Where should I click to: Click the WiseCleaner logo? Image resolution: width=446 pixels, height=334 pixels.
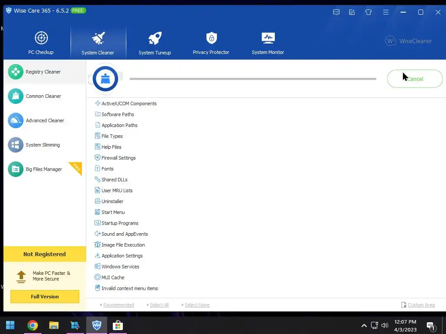click(409, 41)
